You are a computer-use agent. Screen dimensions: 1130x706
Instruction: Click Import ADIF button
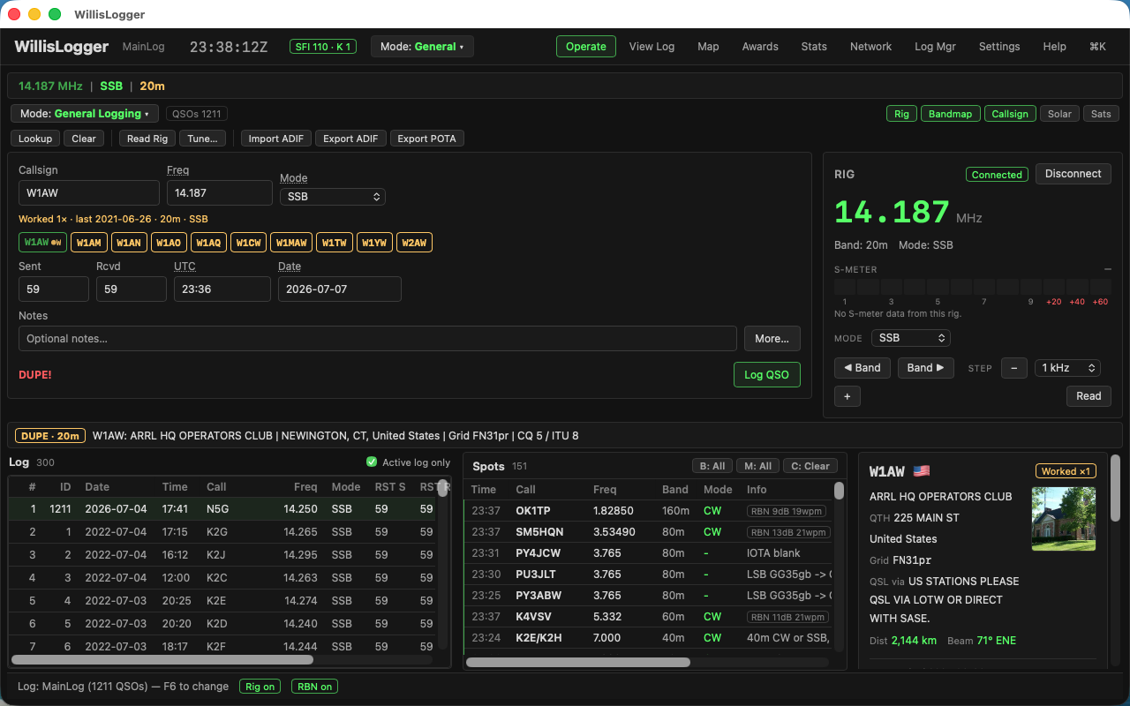pyautogui.click(x=276, y=139)
